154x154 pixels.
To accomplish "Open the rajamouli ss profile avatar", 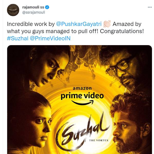I will pos(13,10).
